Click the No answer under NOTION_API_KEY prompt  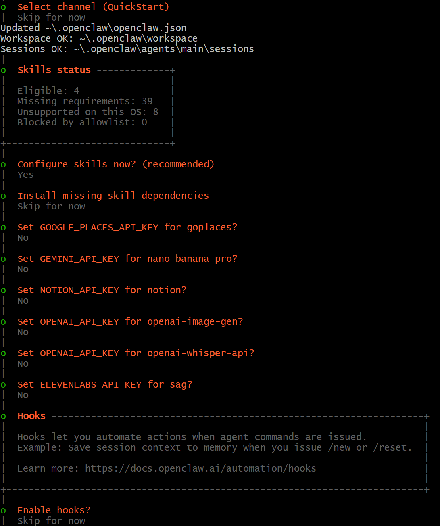[23, 301]
